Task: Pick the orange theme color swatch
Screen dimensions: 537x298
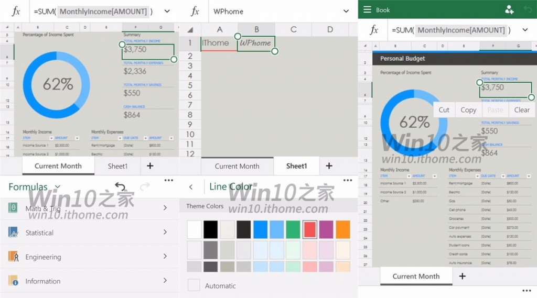Action: 343,229
